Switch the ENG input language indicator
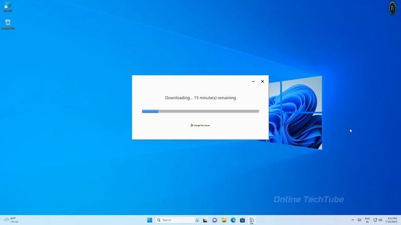 [367, 220]
